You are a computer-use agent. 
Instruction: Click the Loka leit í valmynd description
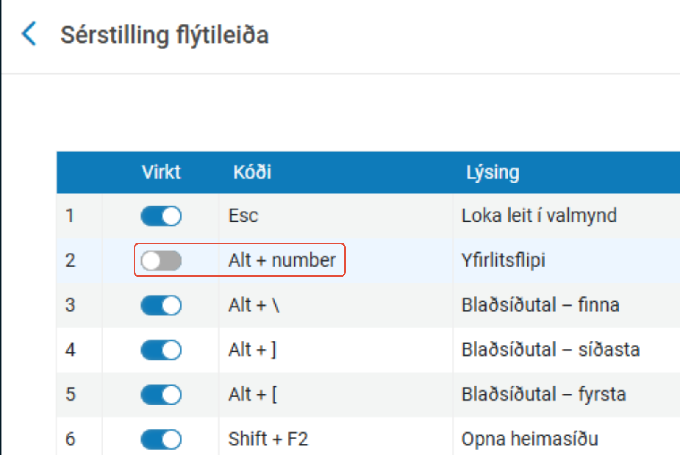click(539, 216)
